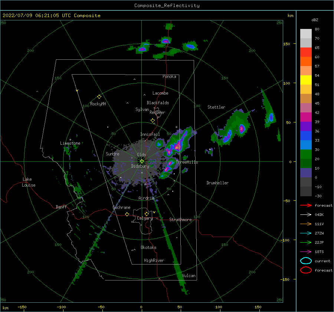The width and height of the screenshot is (334, 312).
Task: Click the strong storm cell near ThreeHills
Action: click(x=177, y=146)
